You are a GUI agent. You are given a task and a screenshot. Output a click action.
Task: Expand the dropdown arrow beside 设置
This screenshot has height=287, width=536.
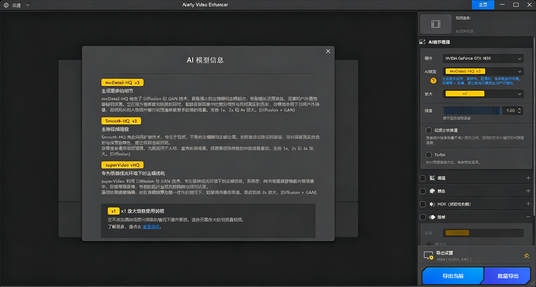[x=28, y=5]
